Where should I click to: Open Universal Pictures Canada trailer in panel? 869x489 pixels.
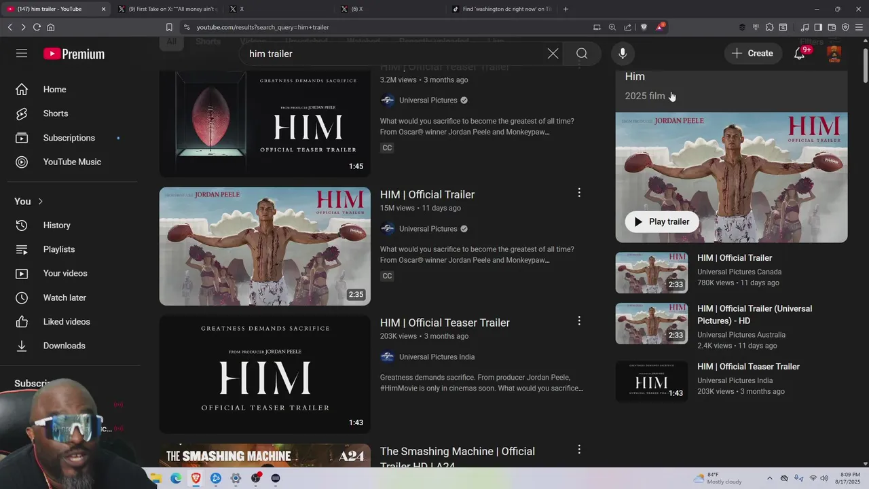coord(735,258)
